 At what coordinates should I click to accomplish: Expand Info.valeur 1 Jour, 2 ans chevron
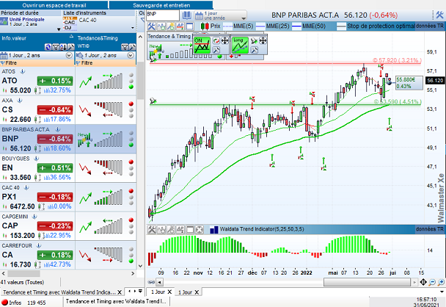(69, 55)
